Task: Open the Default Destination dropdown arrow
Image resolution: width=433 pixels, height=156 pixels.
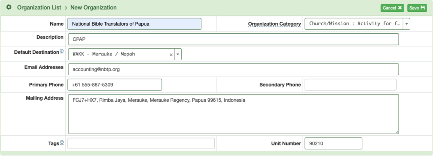Action: tap(178, 54)
